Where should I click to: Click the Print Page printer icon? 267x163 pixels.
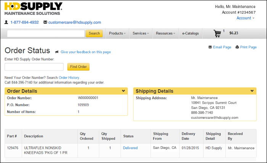[x=237, y=47]
